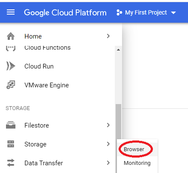Click the Cloud Run double-arrow icon

[x=11, y=66]
